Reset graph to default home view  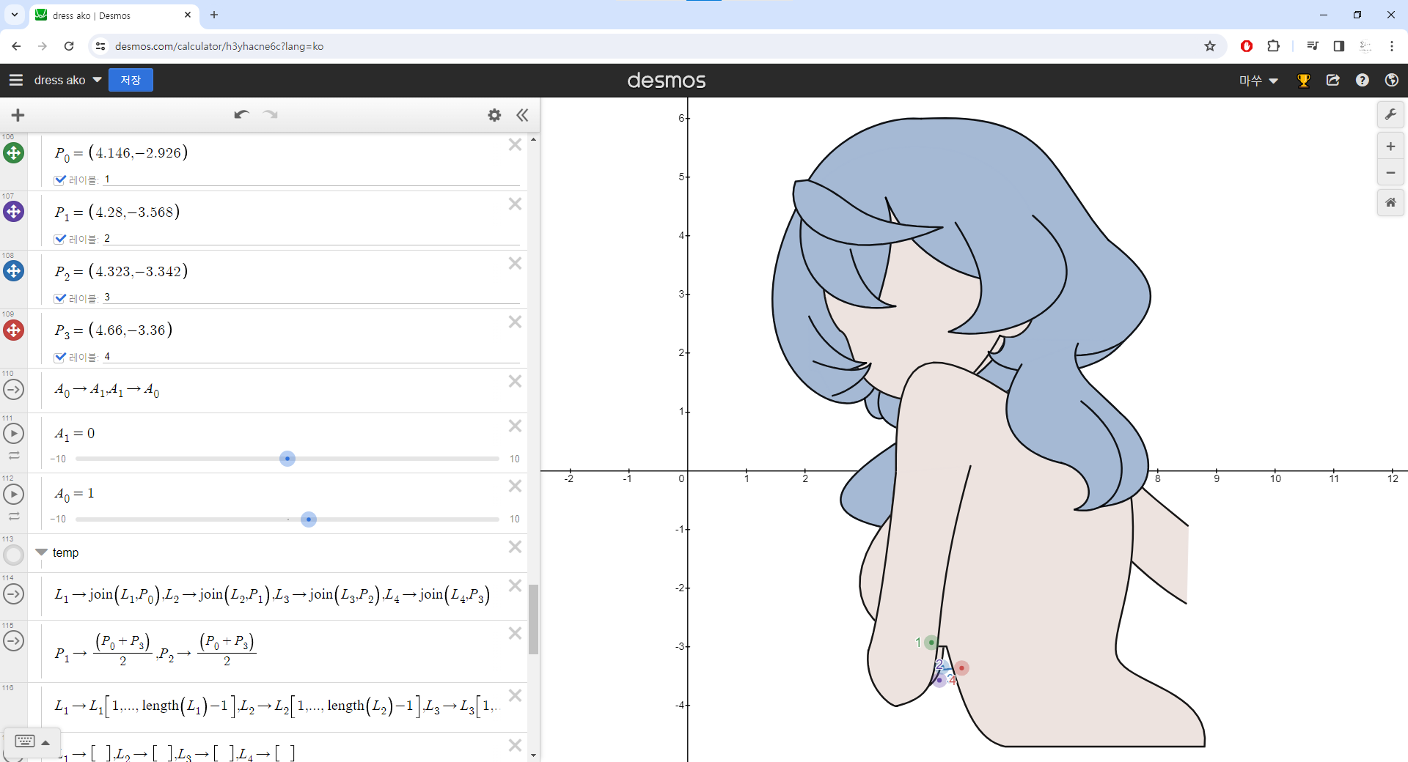click(x=1390, y=202)
